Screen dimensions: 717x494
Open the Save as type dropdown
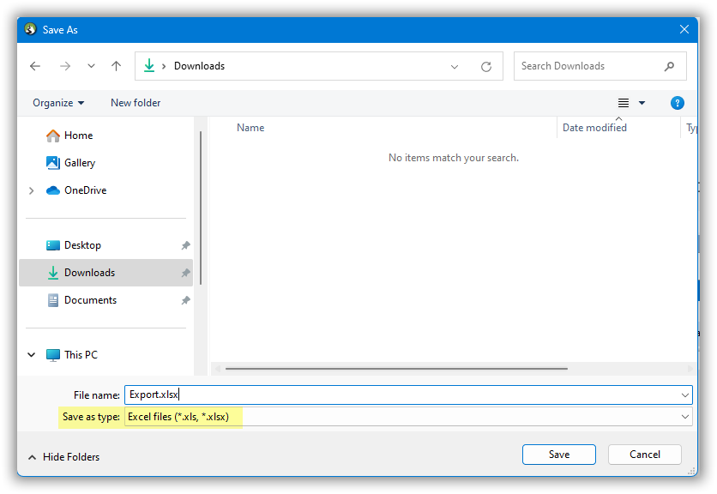pyautogui.click(x=684, y=417)
